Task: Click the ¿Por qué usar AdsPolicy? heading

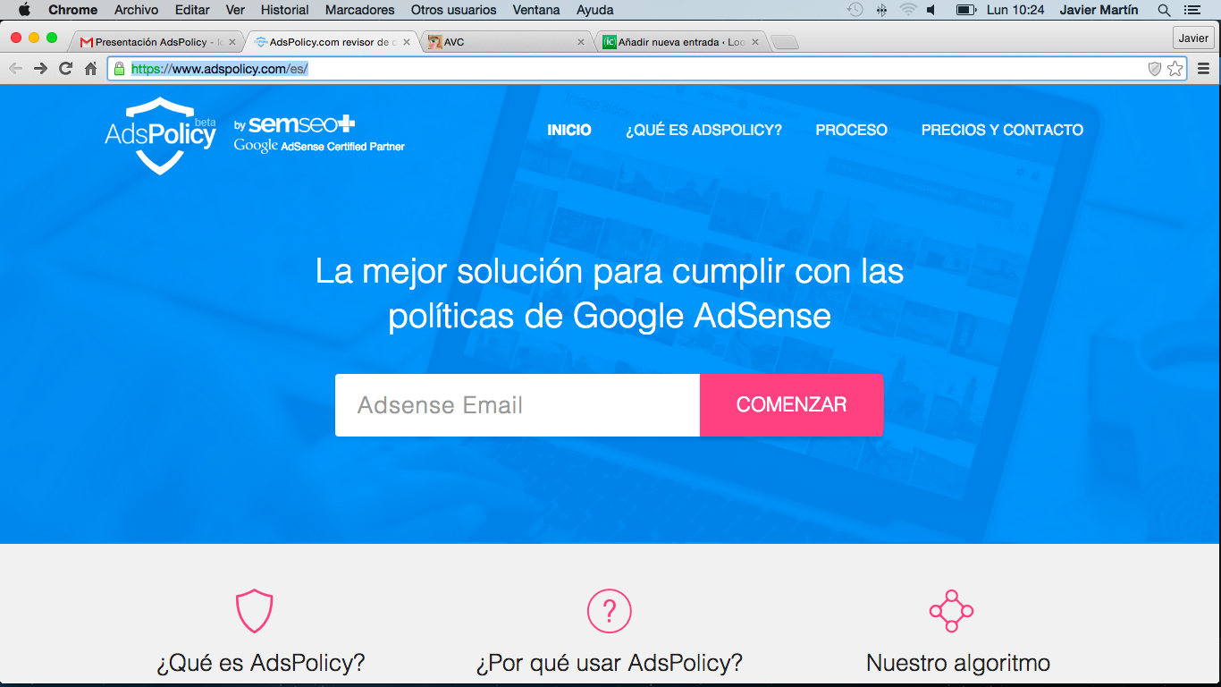Action: pyautogui.click(x=610, y=664)
